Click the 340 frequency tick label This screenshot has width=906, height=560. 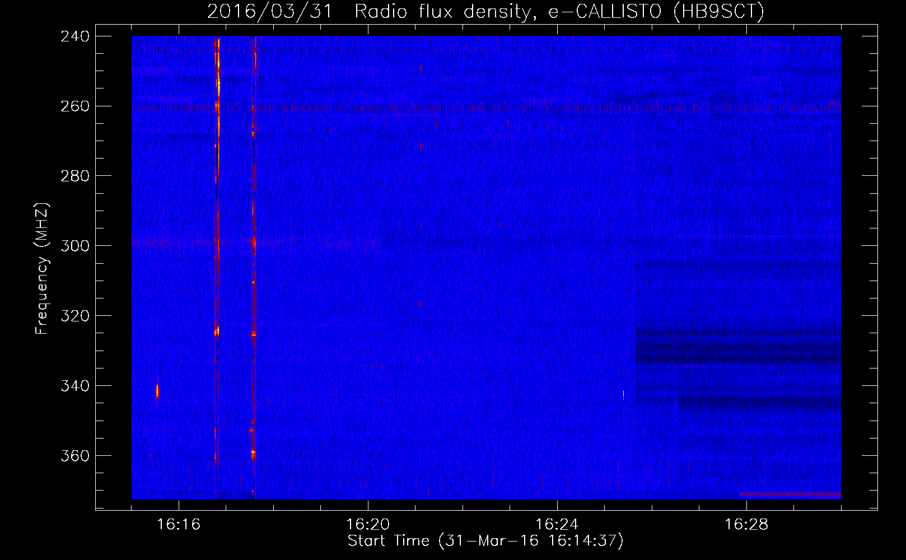75,386
